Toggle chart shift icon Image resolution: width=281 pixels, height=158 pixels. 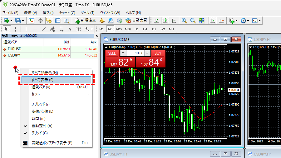point(221,21)
